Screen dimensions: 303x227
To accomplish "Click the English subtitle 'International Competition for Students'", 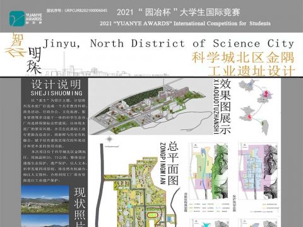I will [222, 23].
